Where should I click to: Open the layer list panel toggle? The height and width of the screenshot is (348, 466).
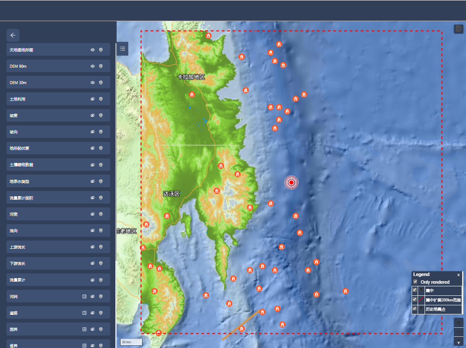pyautogui.click(x=123, y=49)
